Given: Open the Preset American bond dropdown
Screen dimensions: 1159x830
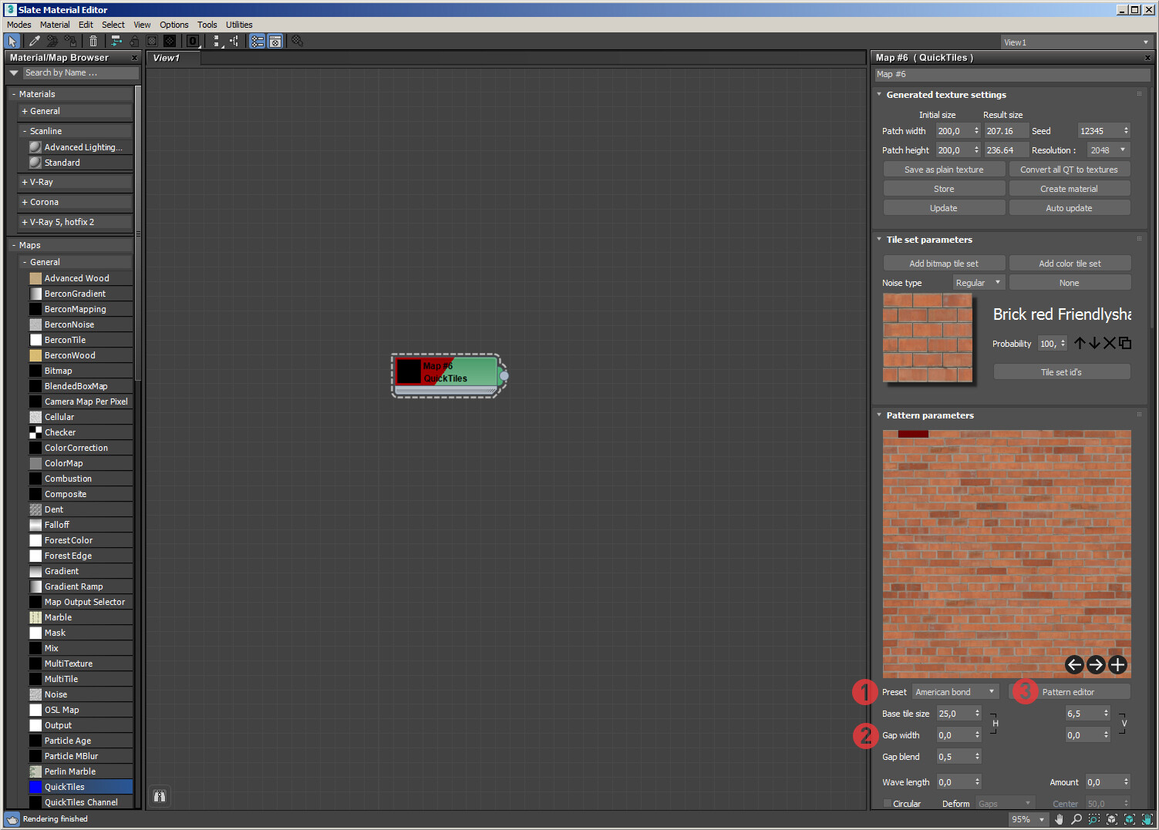Looking at the screenshot, I should point(955,692).
